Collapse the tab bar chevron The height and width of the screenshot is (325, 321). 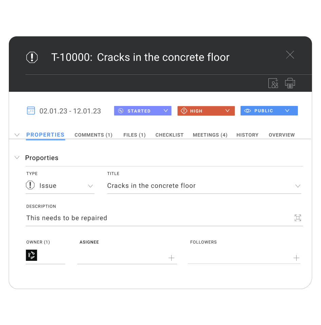tap(17, 135)
